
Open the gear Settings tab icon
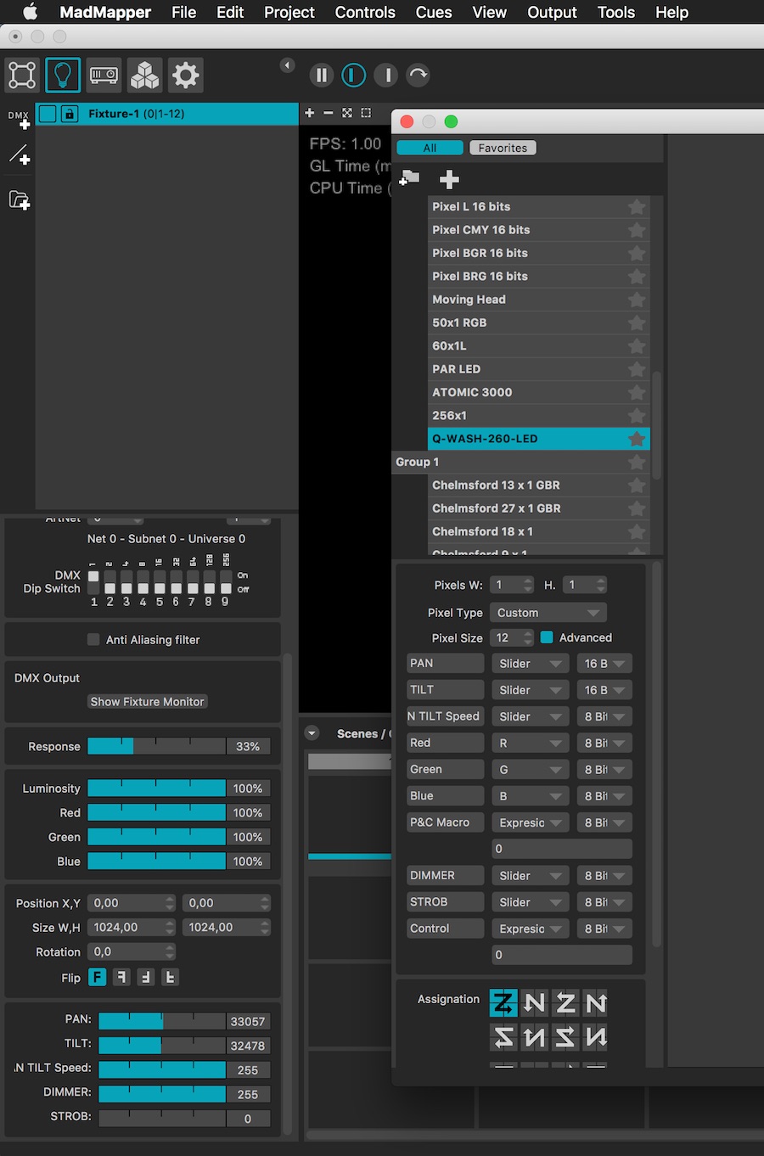(185, 76)
